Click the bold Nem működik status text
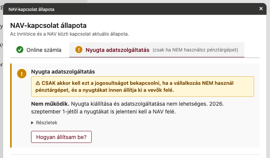 50,104
